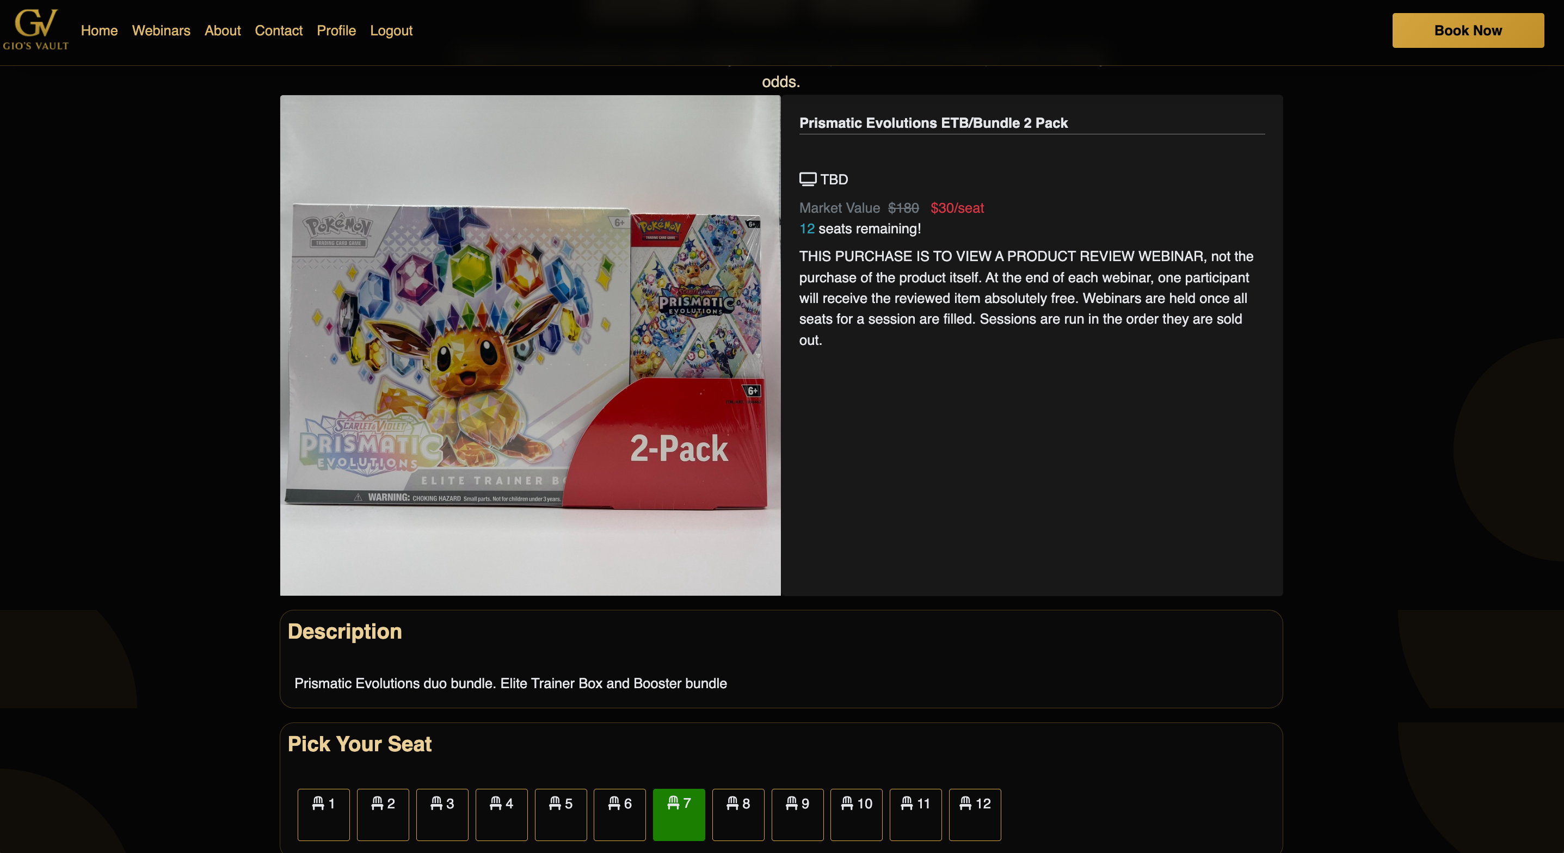Go to the Webinars menu item

click(x=161, y=30)
